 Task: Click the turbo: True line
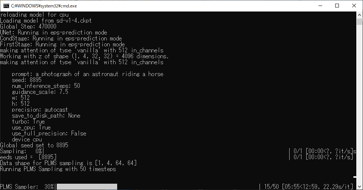(x=28, y=122)
